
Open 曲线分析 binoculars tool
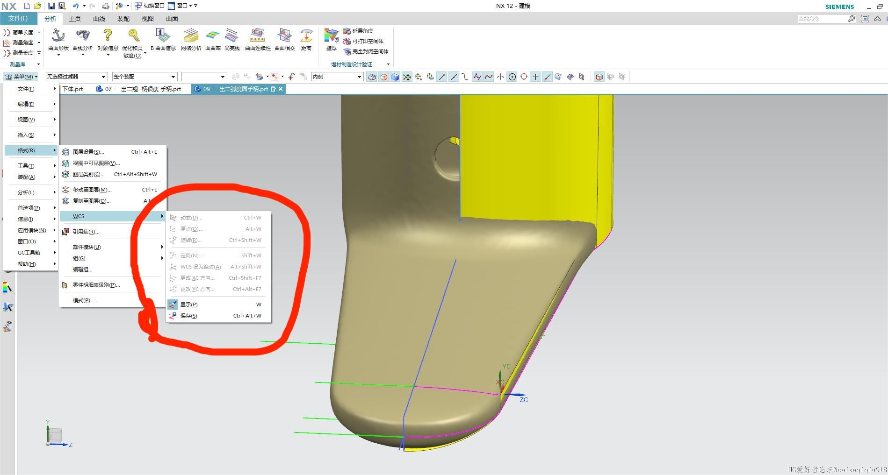[x=83, y=42]
